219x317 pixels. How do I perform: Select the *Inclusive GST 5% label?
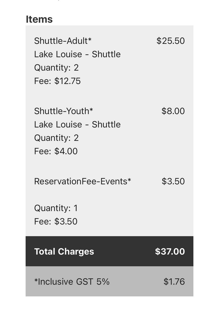click(72, 281)
